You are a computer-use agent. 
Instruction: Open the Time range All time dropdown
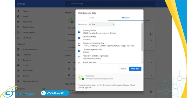[x=102, y=24]
